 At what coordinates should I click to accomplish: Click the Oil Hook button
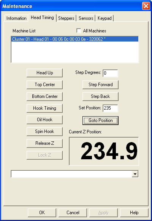(44, 120)
